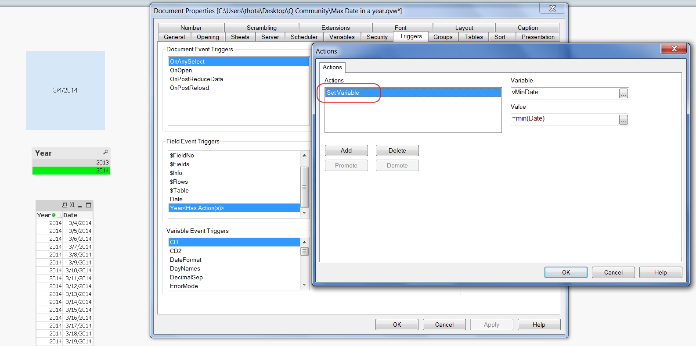Open the Security tab
696x346 pixels.
[377, 37]
